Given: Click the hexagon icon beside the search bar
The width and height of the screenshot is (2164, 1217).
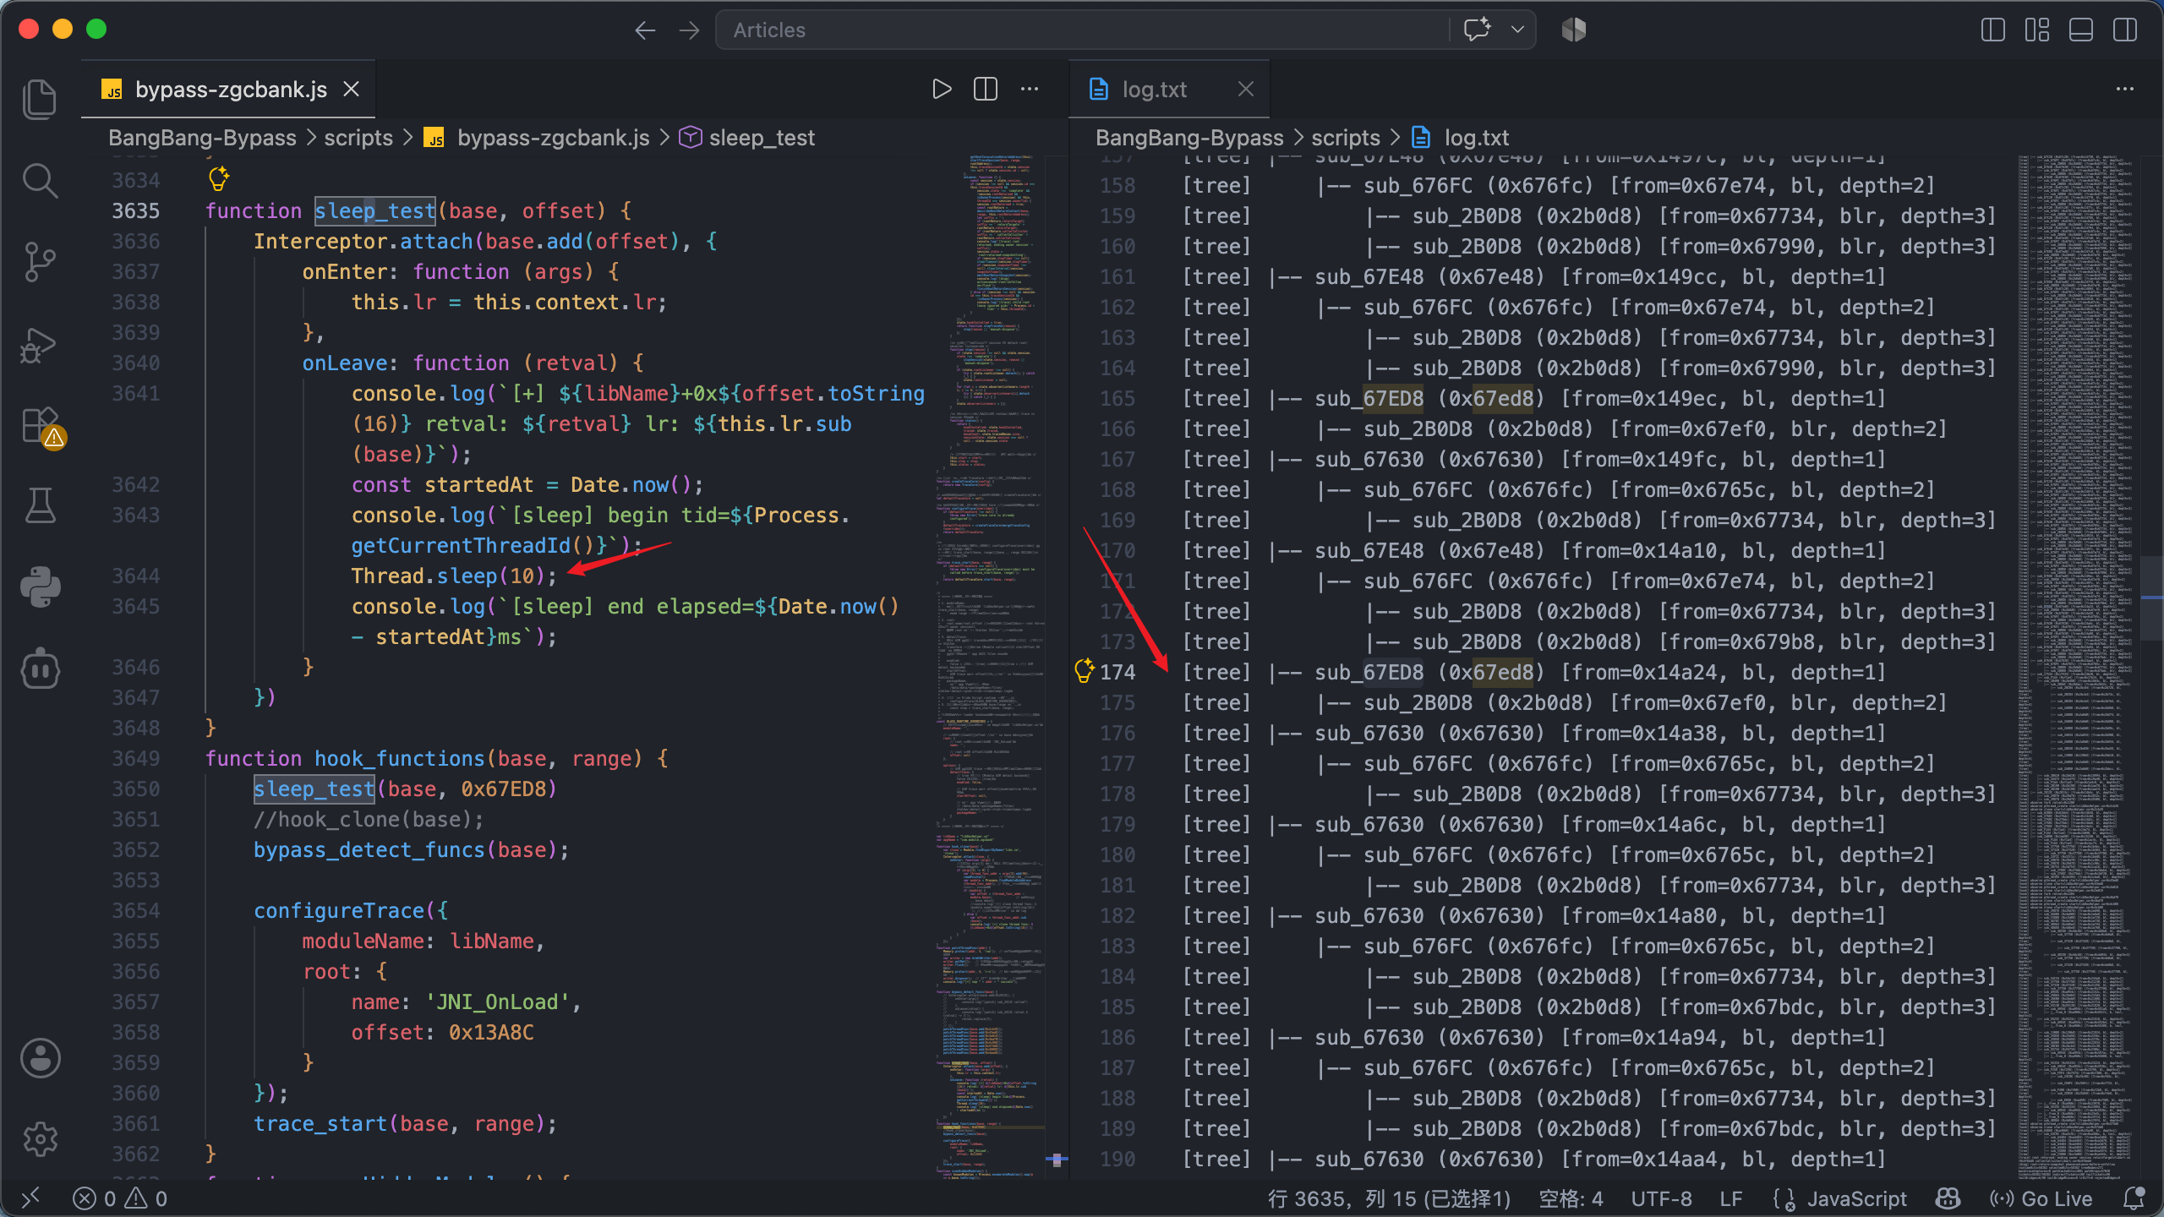Looking at the screenshot, I should (x=1574, y=30).
